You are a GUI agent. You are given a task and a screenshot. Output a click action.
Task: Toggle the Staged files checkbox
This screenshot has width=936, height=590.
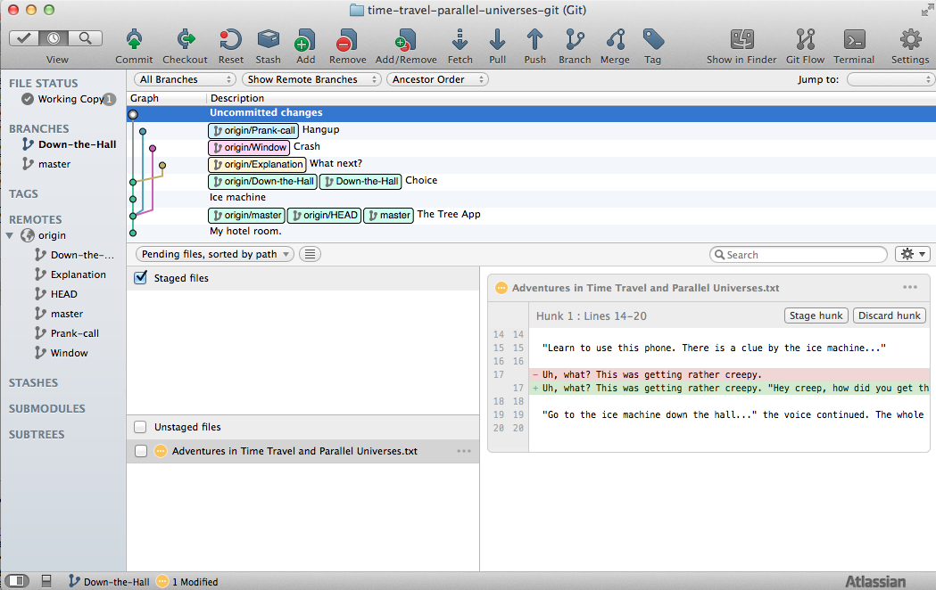(141, 278)
